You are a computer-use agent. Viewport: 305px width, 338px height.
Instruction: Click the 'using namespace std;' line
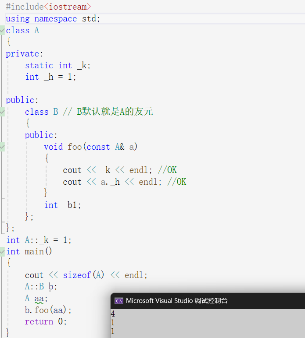(53, 19)
